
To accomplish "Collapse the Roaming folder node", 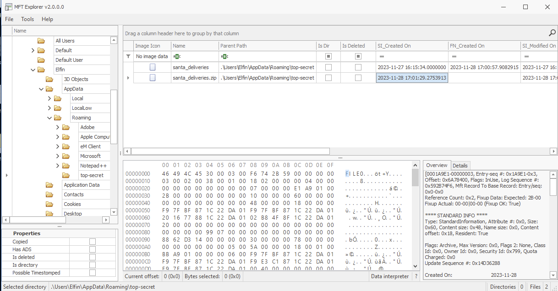I will pos(49,118).
